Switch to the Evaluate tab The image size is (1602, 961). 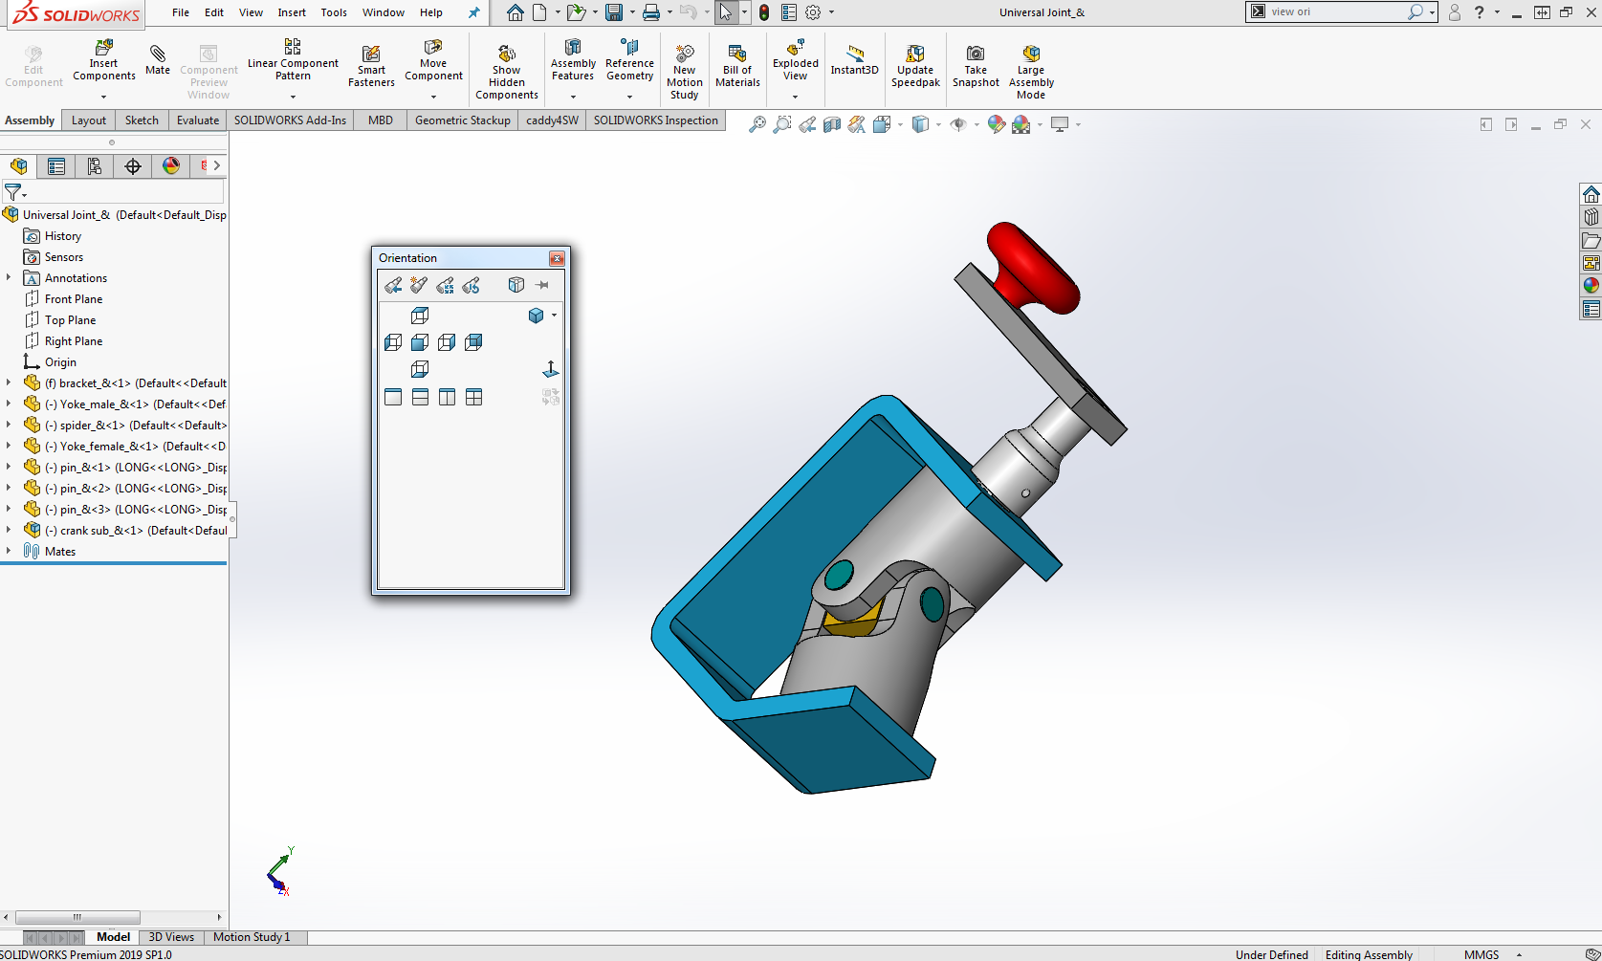pyautogui.click(x=197, y=120)
